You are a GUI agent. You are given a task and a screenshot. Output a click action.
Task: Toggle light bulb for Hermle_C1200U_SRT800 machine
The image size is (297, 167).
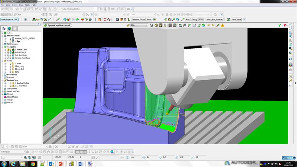pos(11,39)
